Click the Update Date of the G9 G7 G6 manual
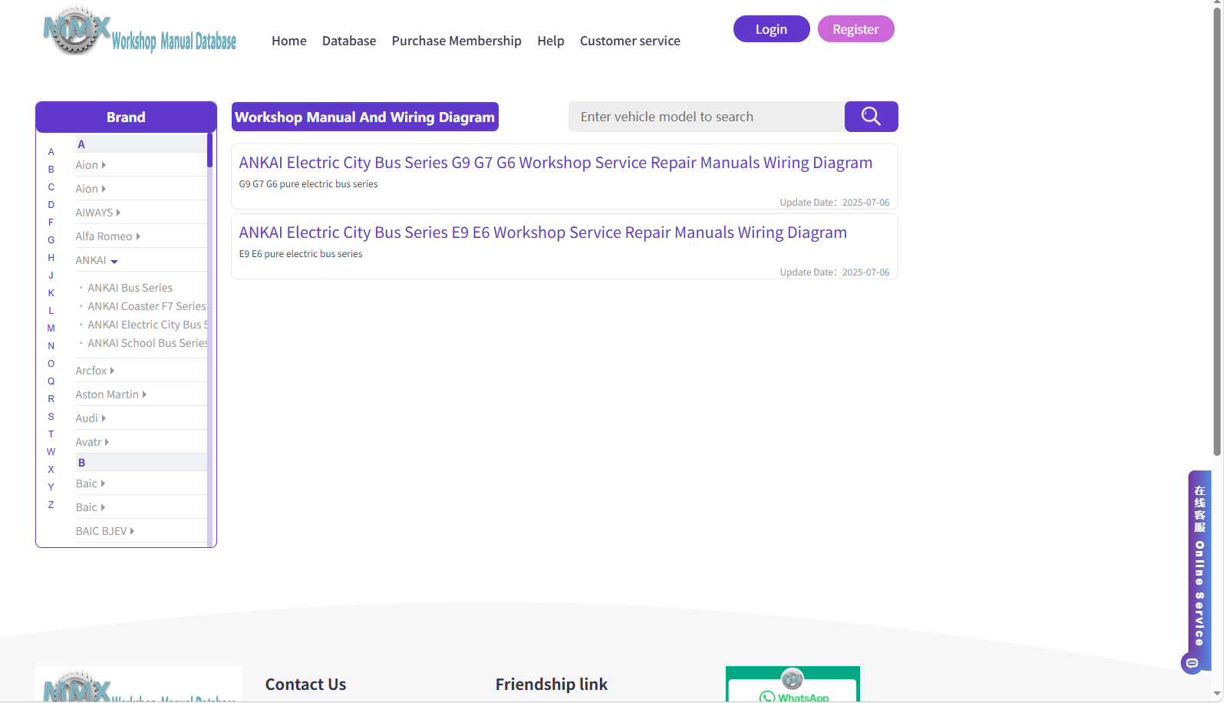 click(835, 203)
